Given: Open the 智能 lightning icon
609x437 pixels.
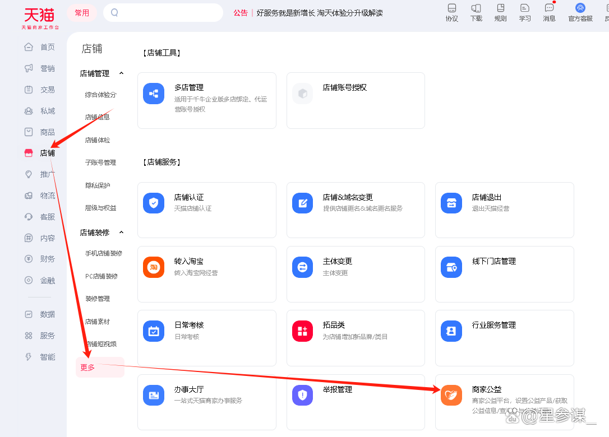Looking at the screenshot, I should pyautogui.click(x=29, y=357).
